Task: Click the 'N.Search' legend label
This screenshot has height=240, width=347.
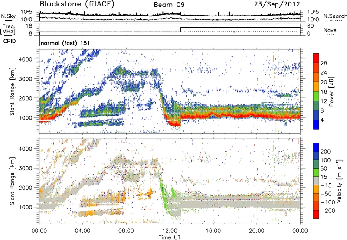Action: point(335,16)
